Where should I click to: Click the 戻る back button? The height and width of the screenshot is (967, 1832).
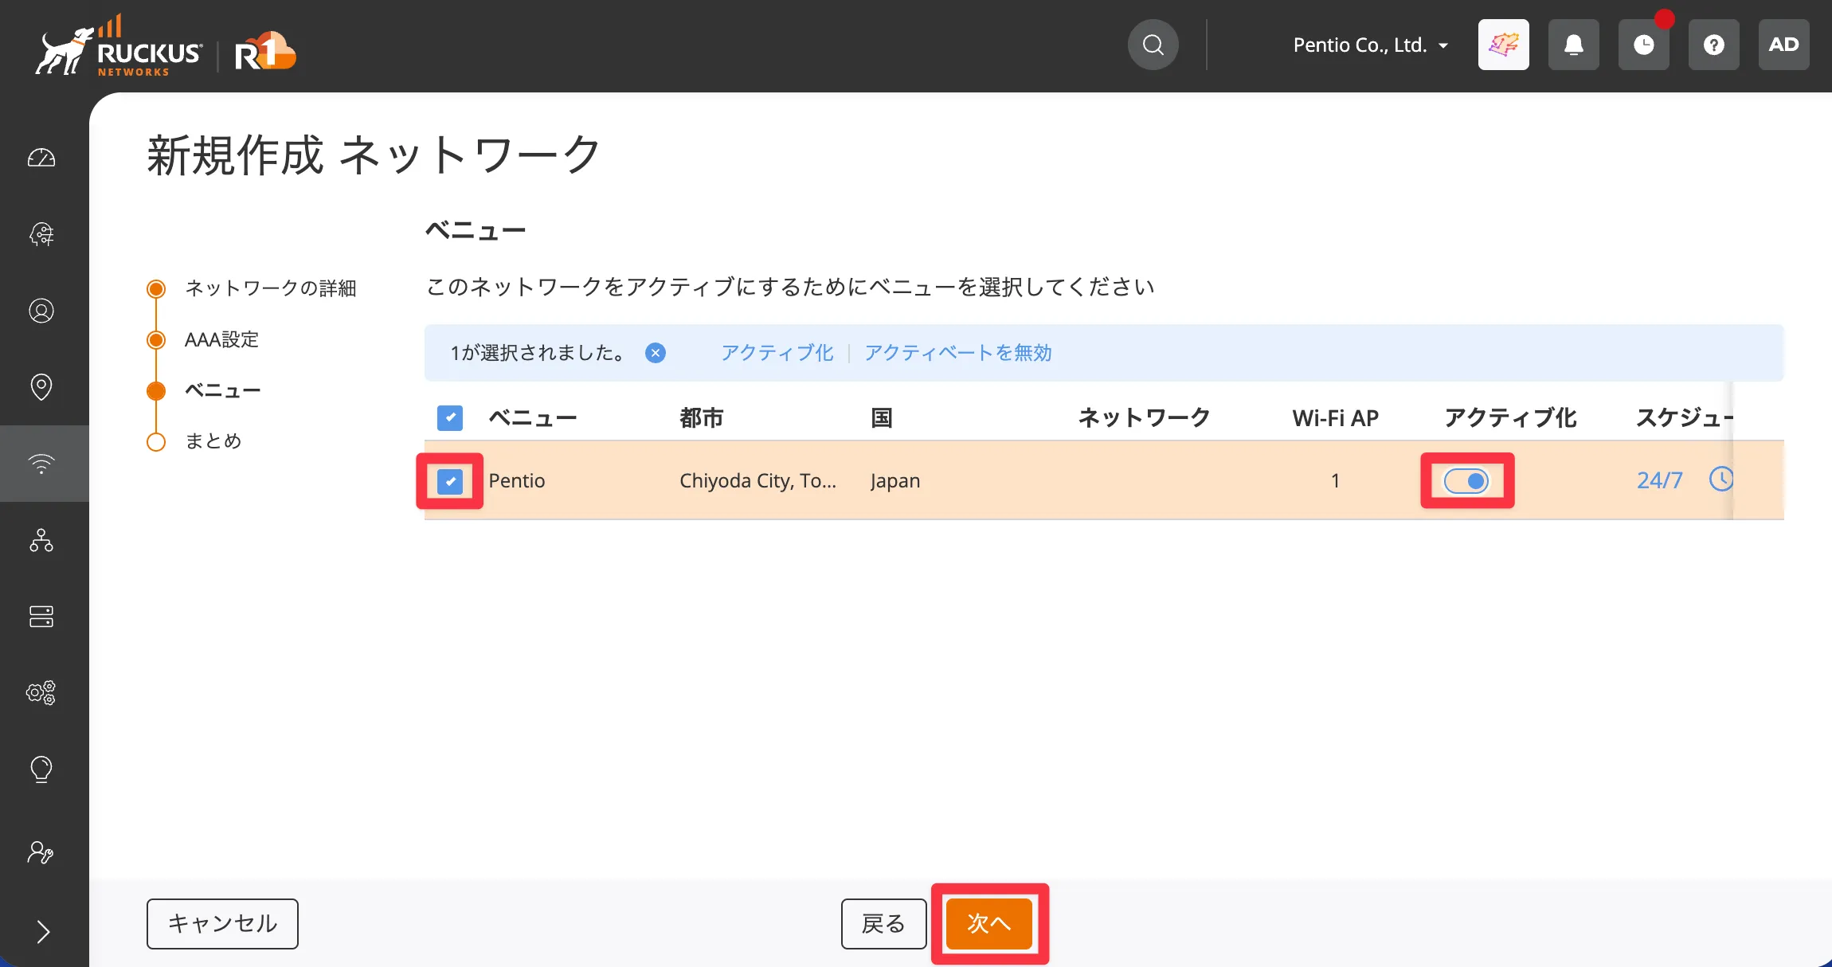coord(883,924)
